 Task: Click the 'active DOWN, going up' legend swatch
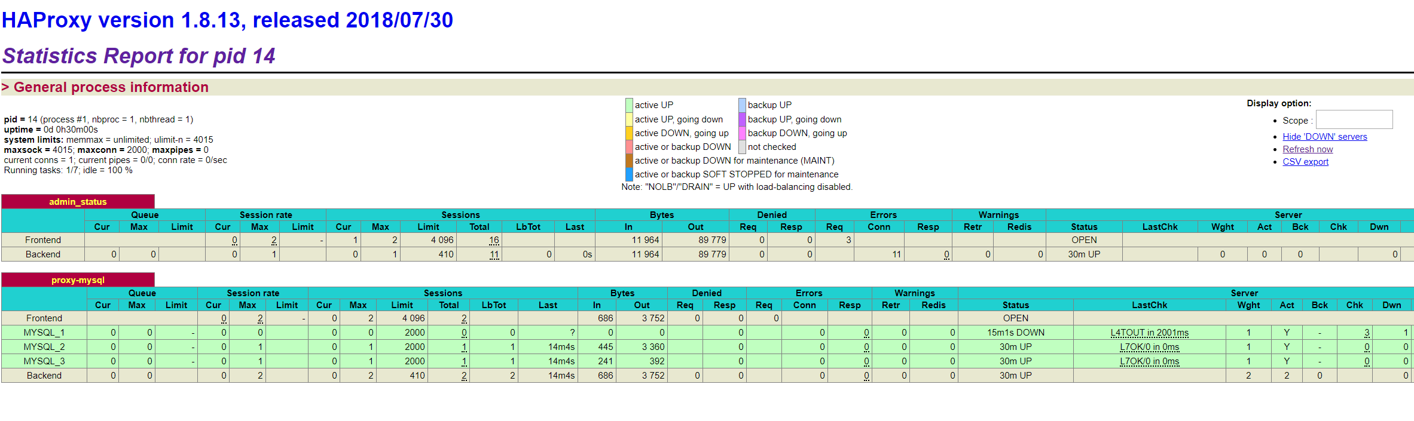point(629,133)
